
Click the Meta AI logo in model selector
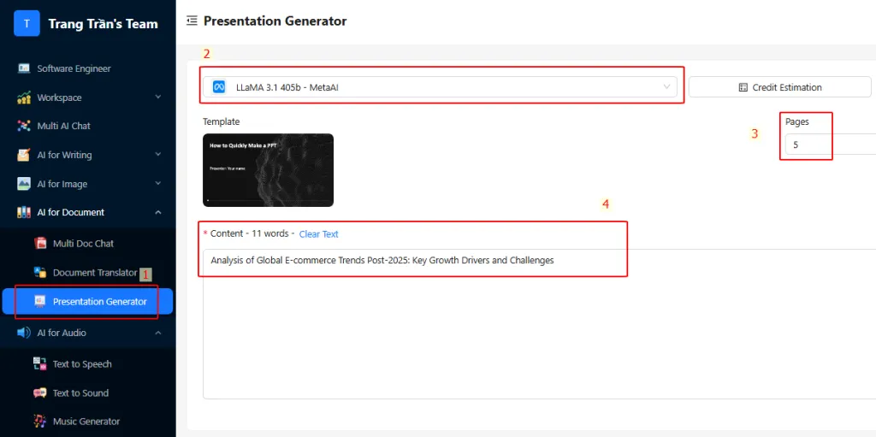click(218, 87)
